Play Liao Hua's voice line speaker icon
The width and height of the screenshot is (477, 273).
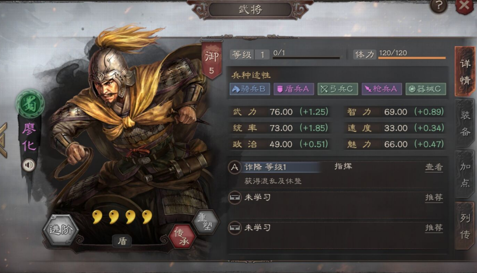coord(28,166)
